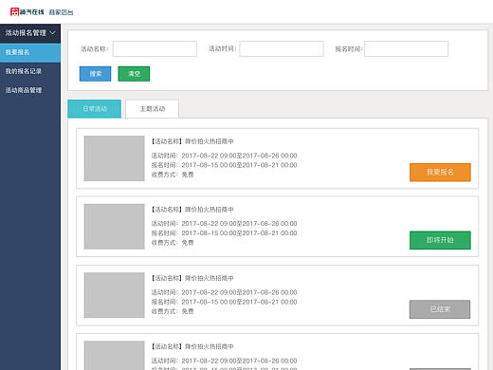Click the gray 已结束 button
The height and width of the screenshot is (370, 493).
[x=440, y=309]
